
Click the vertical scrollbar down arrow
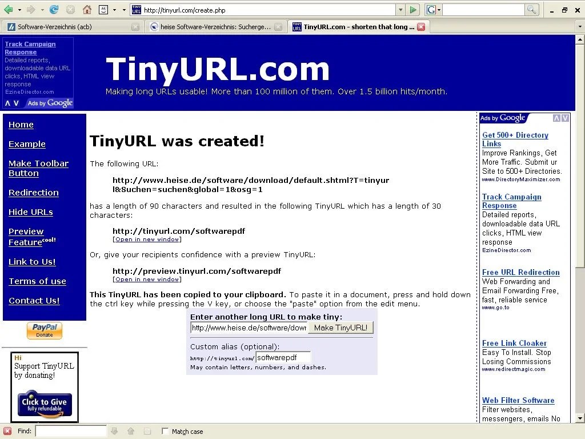point(580,418)
